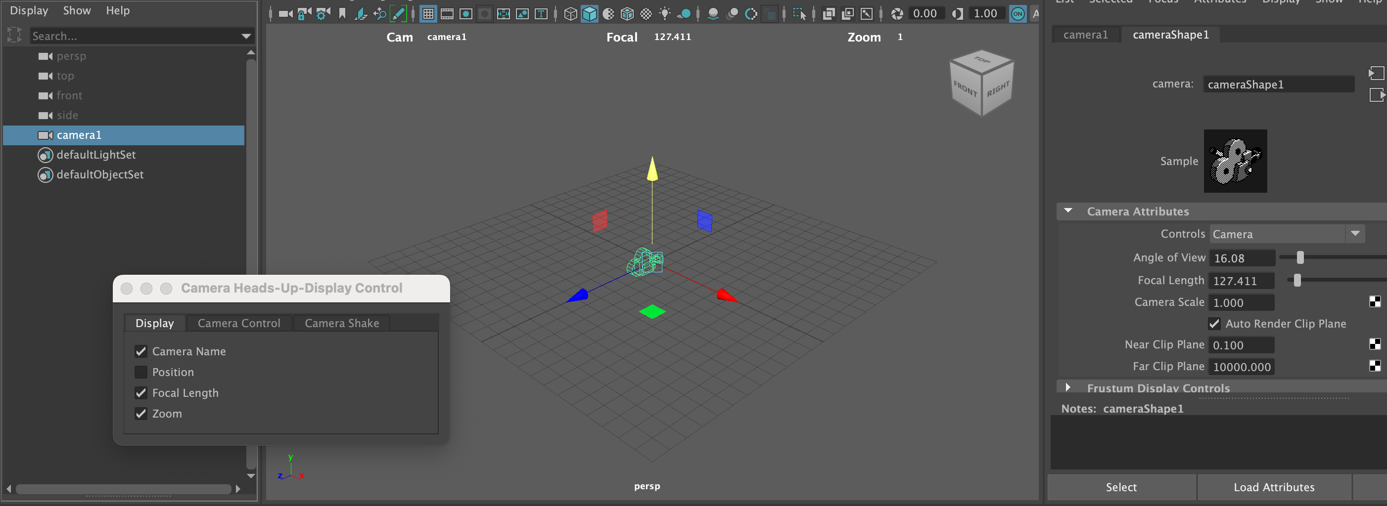
Task: Open camera bookmarks from the toolbar
Action: click(342, 14)
